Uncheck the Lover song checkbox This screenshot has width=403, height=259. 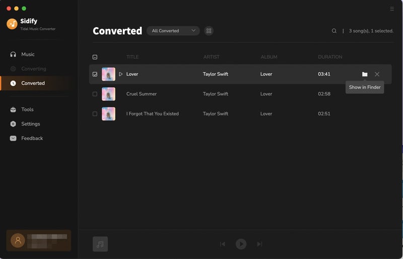click(95, 74)
